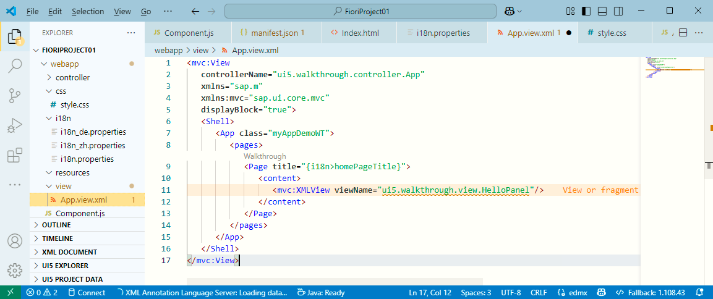Image resolution: width=713 pixels, height=299 pixels.
Task: Open the Run and Debug view
Action: (x=15, y=125)
